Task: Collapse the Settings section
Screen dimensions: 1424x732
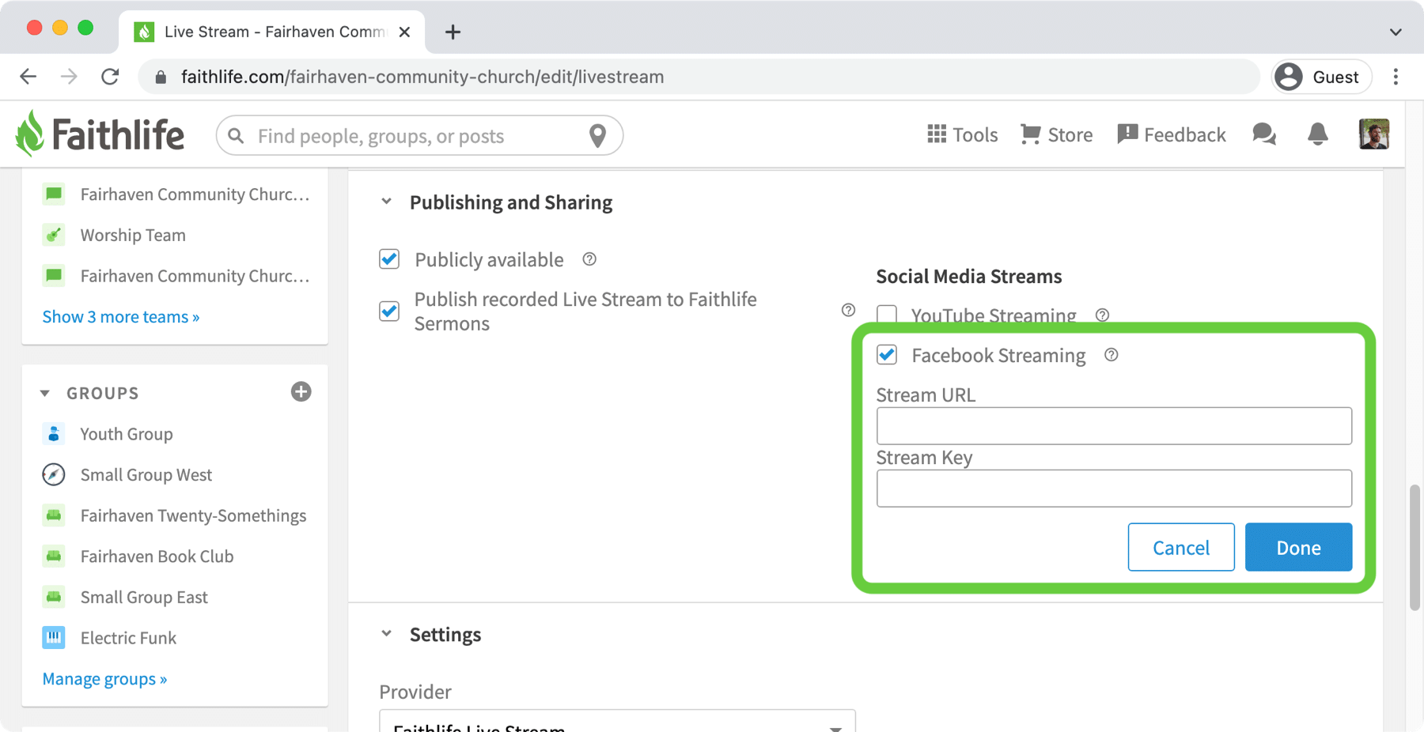Action: click(x=386, y=634)
